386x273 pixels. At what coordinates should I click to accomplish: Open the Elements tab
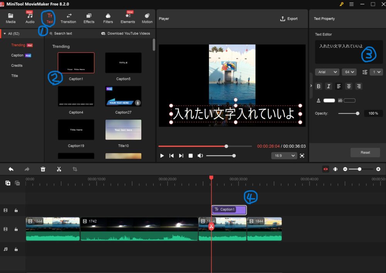128,18
